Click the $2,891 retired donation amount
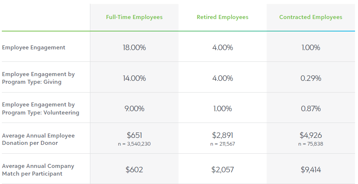This screenshot has height=184, width=358. click(223, 135)
